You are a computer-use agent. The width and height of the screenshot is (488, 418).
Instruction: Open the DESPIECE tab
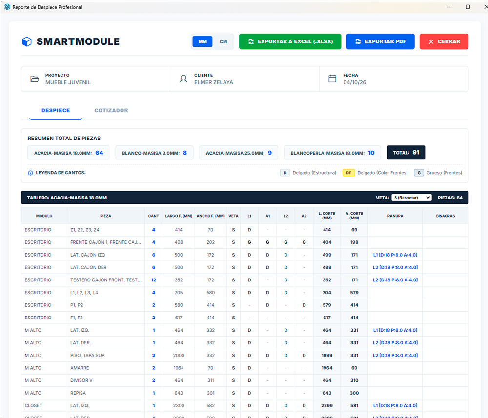coord(56,110)
